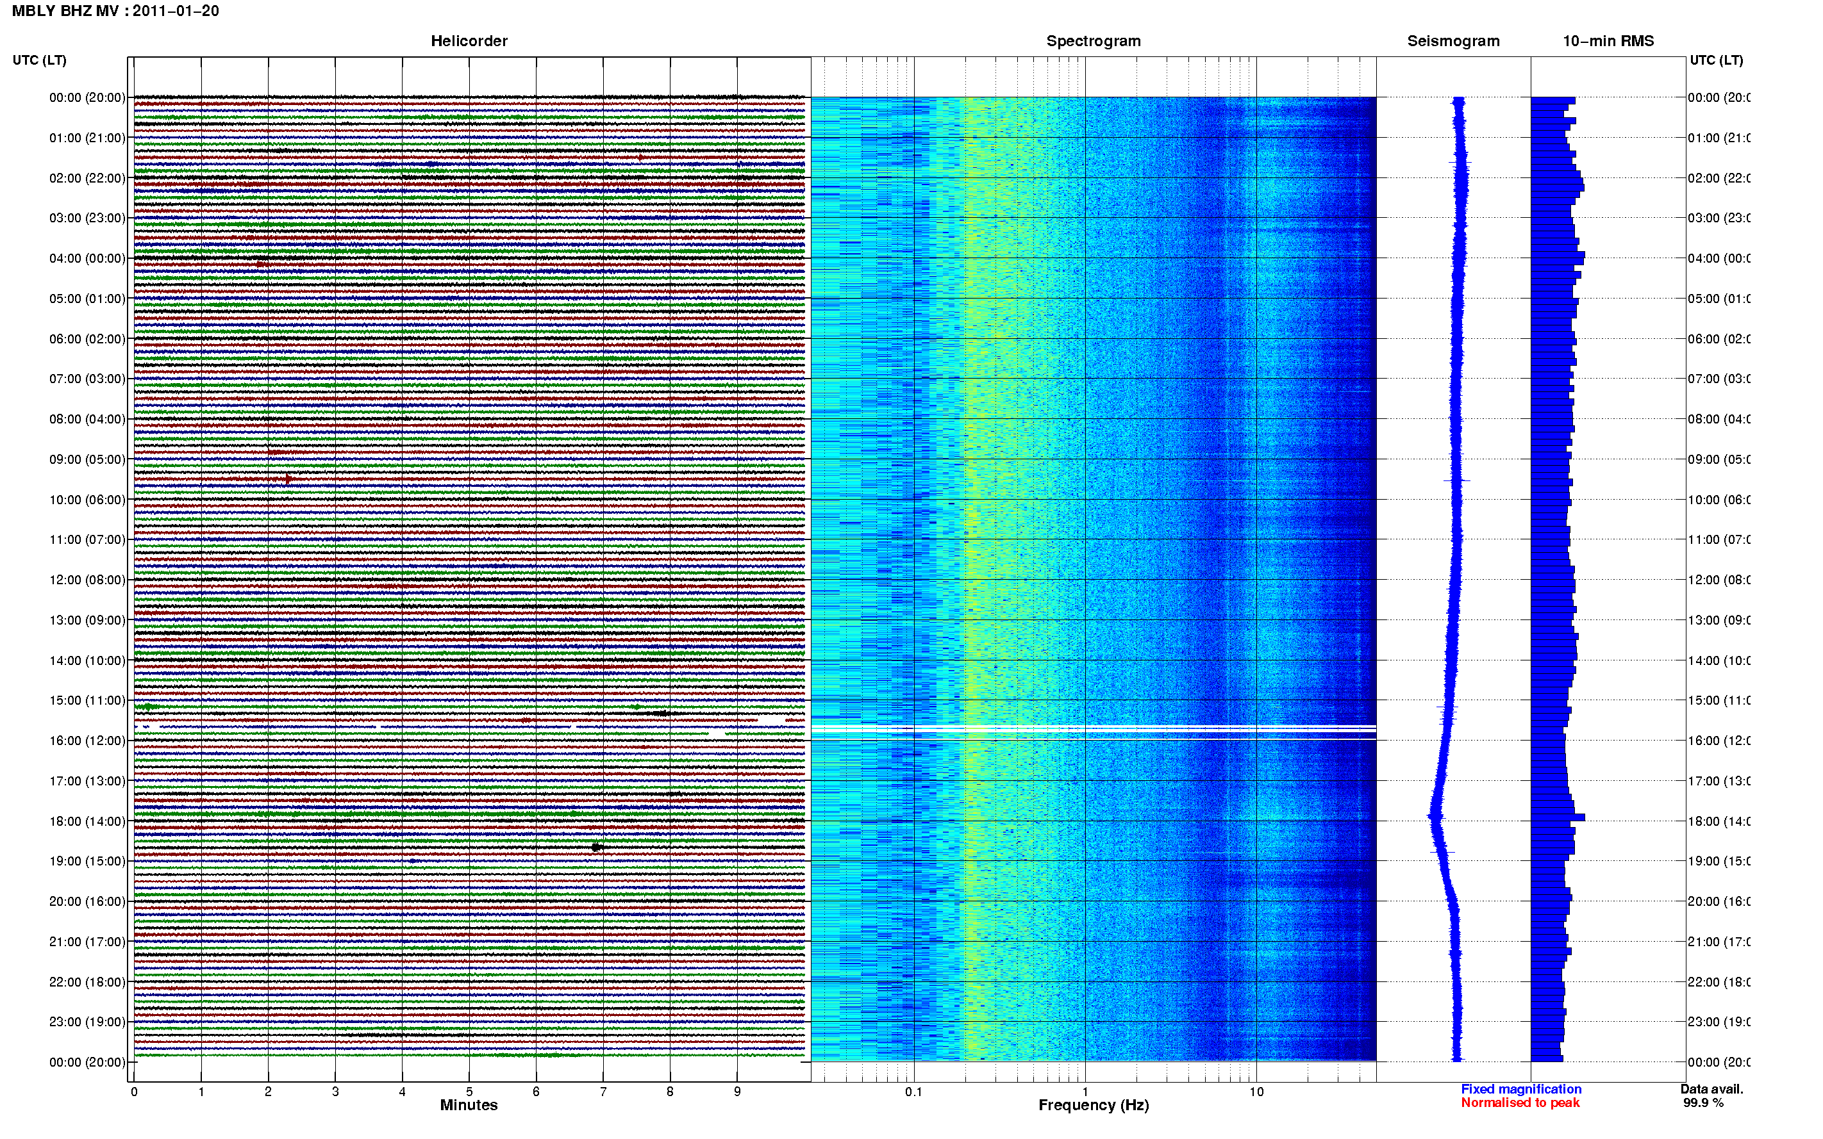Click the '05:00 (01:00)' helicorder time label

pos(87,299)
